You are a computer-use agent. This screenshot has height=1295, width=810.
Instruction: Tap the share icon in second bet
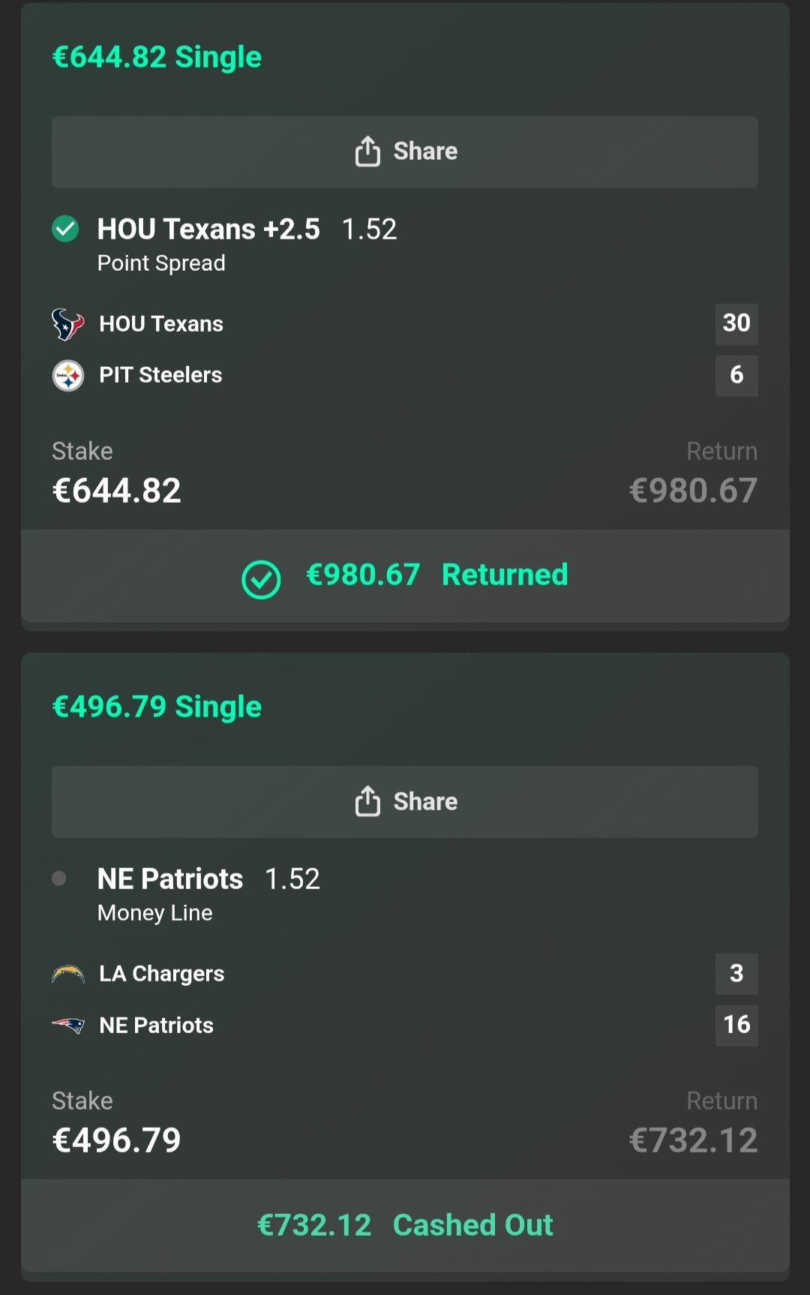click(367, 801)
